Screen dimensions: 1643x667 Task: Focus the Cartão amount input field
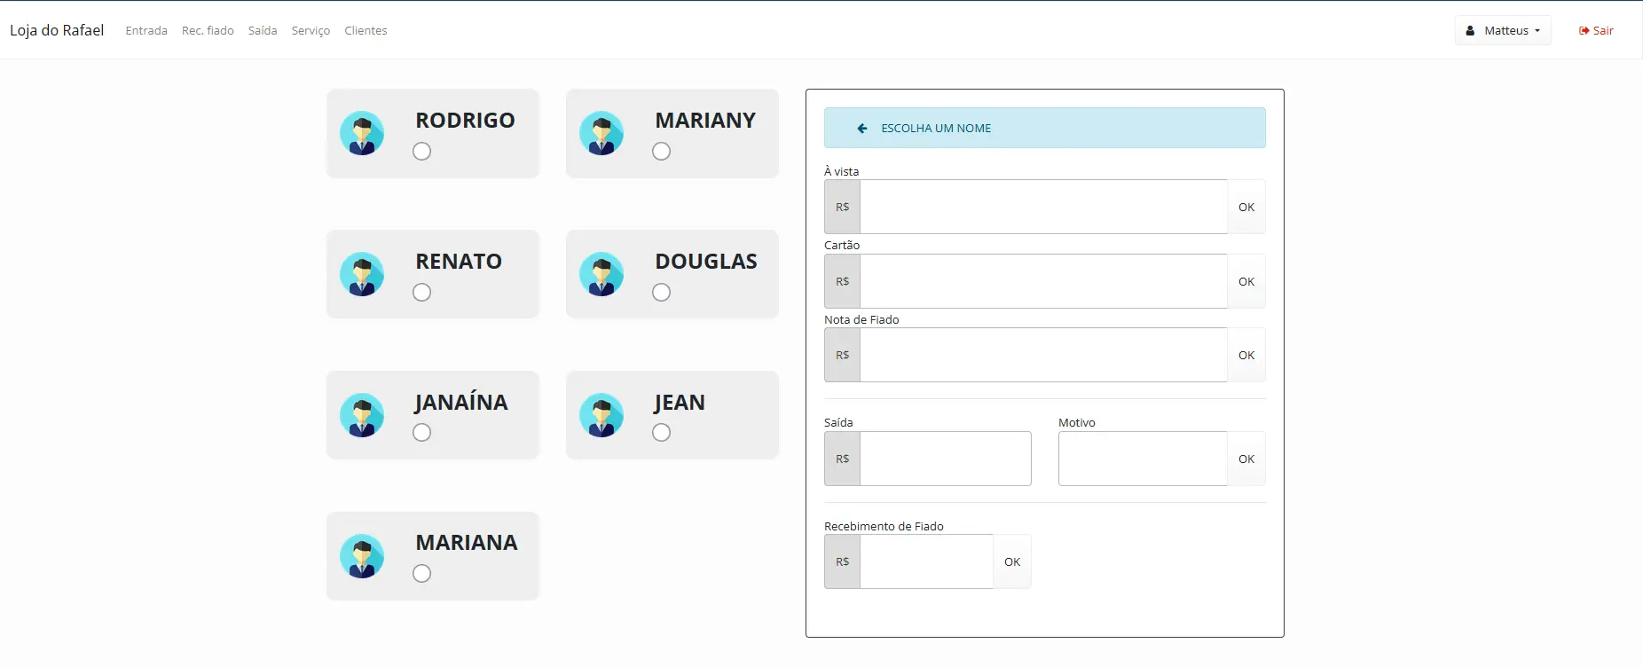pos(1043,281)
